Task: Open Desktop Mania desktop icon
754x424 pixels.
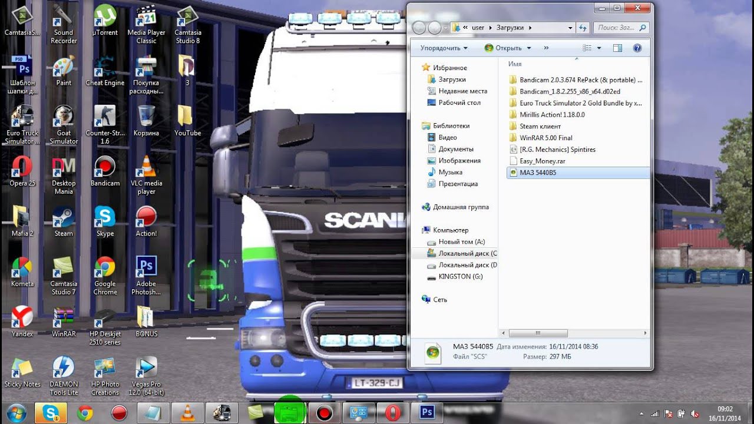Action: pyautogui.click(x=64, y=175)
